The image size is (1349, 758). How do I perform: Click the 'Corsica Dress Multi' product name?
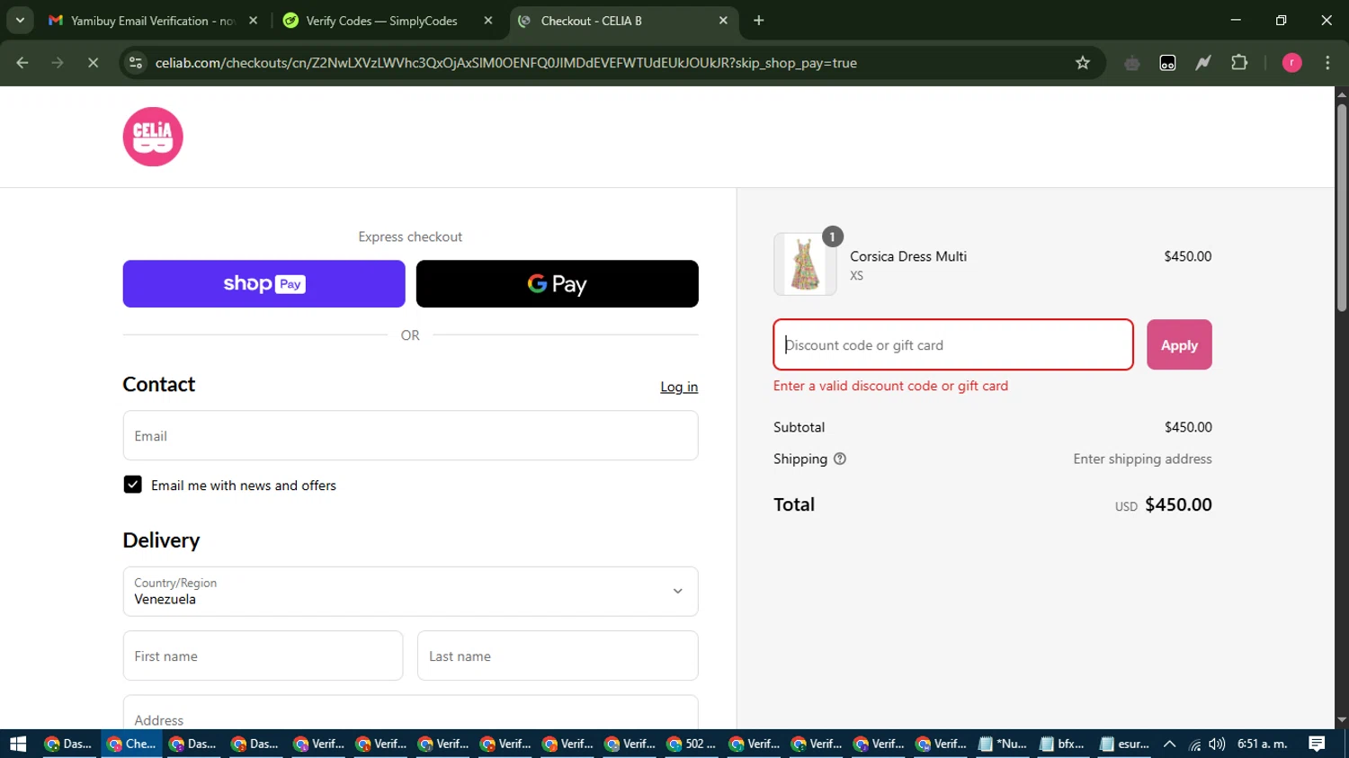point(908,256)
